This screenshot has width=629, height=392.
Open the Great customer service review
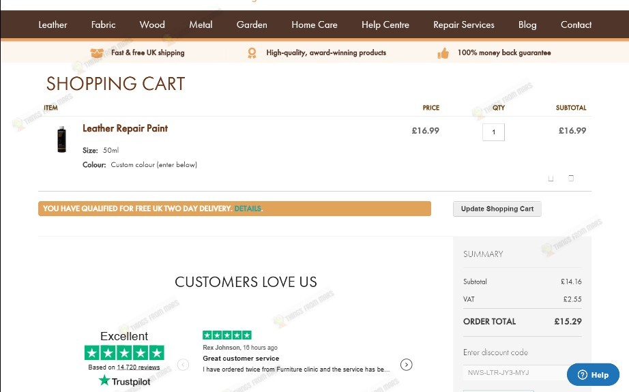click(x=241, y=359)
